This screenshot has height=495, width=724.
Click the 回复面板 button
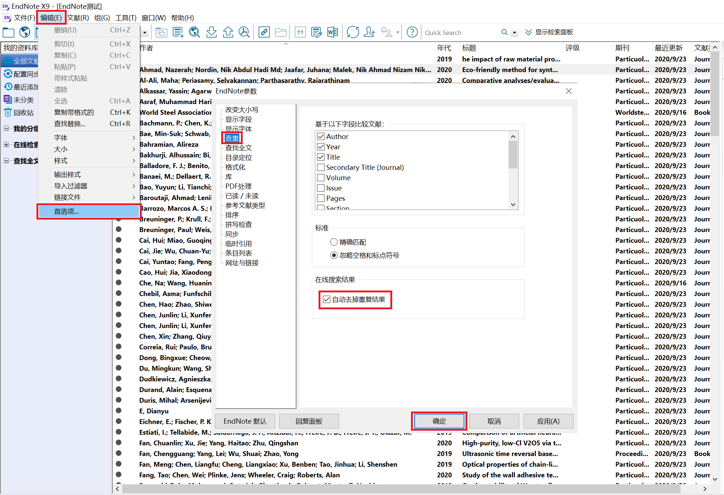pos(309,421)
